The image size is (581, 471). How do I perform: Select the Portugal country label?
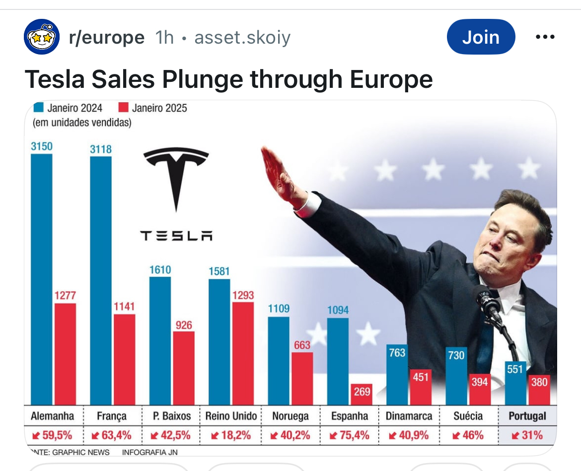tap(527, 416)
